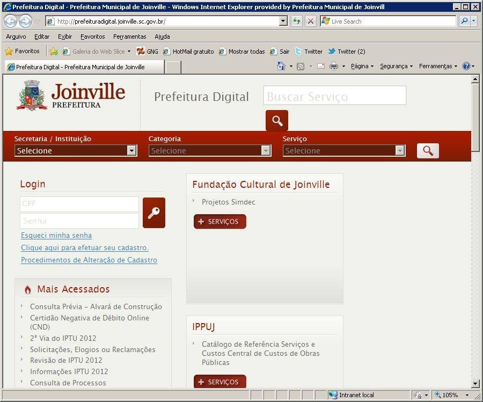Click the Senha password field
This screenshot has height=402, width=483.
79,221
